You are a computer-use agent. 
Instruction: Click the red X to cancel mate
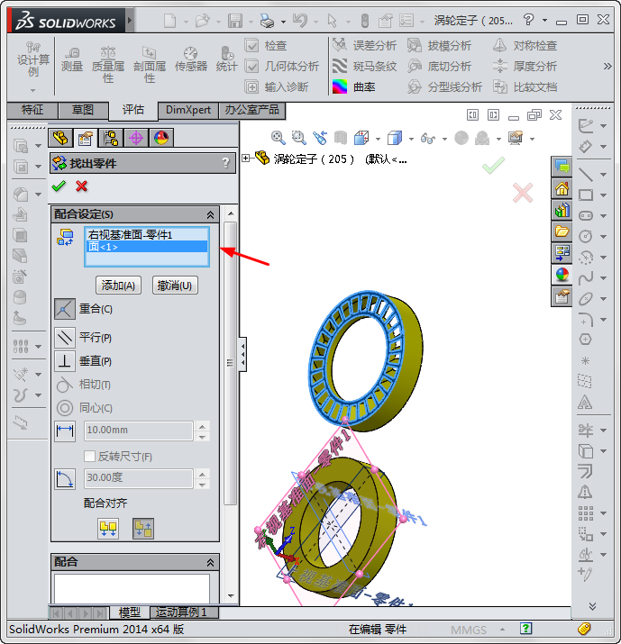click(x=82, y=186)
